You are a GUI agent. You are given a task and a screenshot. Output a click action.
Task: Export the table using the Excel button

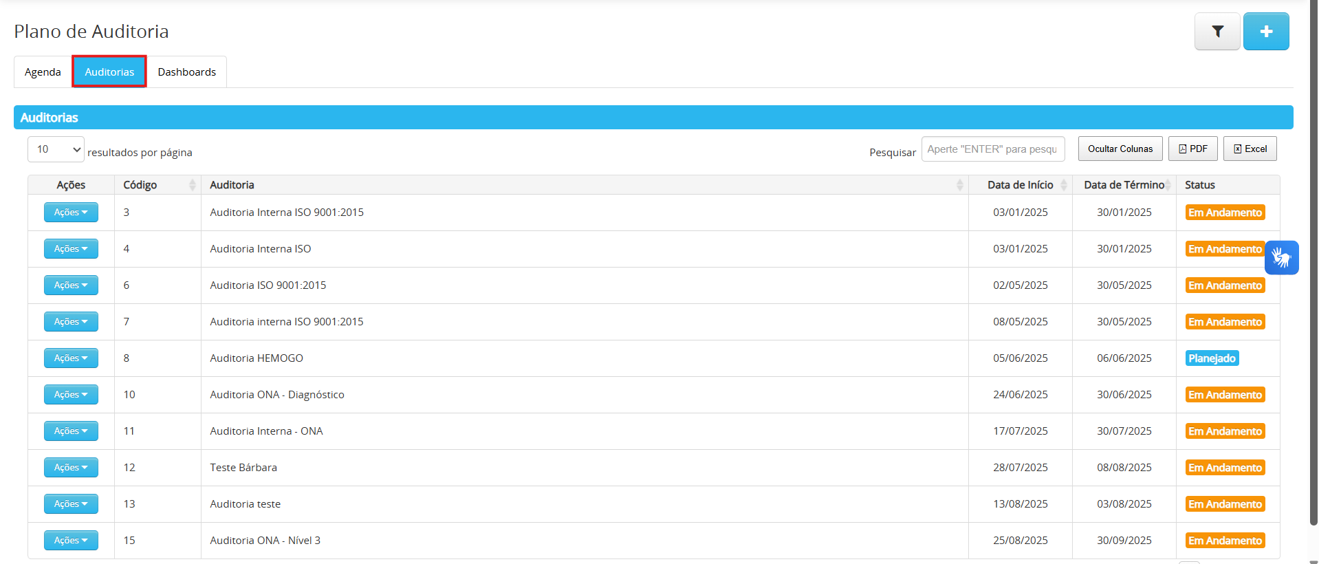[1250, 149]
